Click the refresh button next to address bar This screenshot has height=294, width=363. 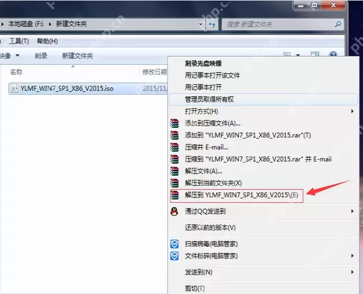pyautogui.click(x=212, y=24)
